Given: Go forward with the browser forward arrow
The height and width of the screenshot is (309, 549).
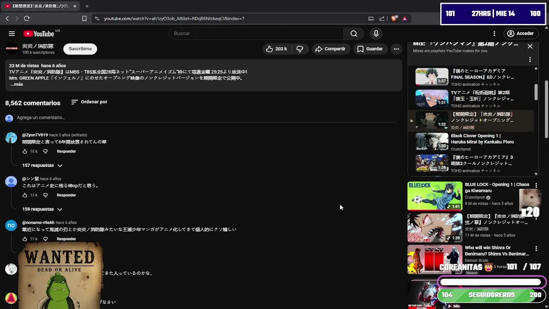Looking at the screenshot, I should [x=17, y=18].
